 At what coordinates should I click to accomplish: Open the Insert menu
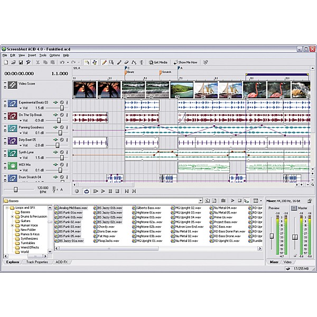point(32,55)
